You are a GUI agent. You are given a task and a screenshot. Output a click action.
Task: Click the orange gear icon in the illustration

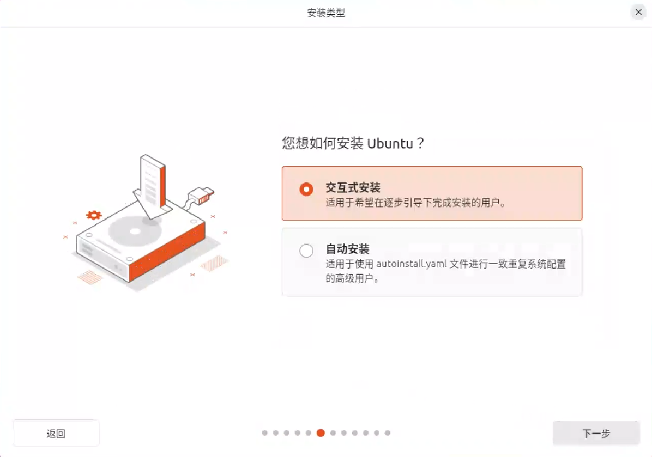click(94, 215)
